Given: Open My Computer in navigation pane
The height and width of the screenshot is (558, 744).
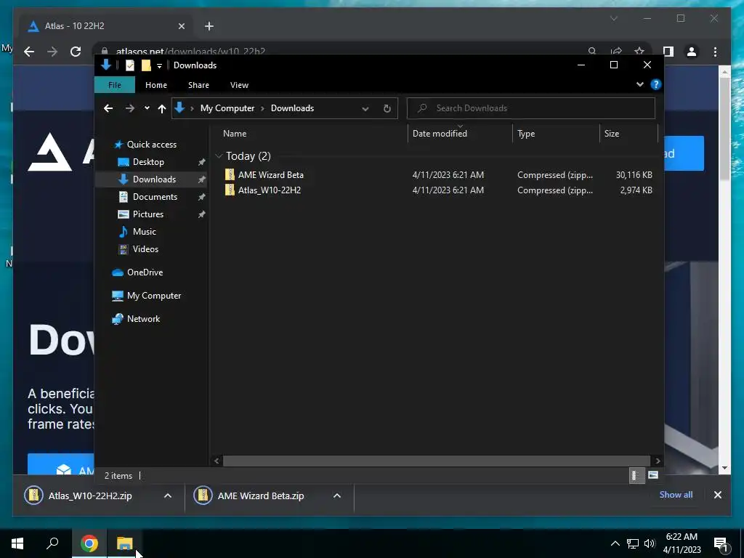Looking at the screenshot, I should click(154, 296).
